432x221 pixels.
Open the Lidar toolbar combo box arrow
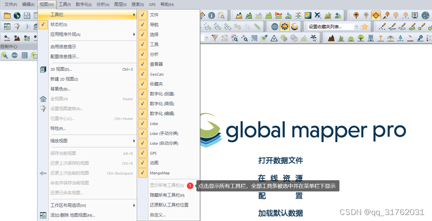pos(206,38)
